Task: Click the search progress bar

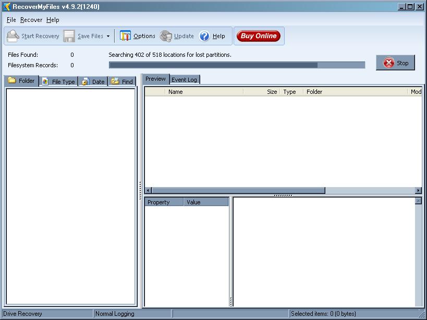Action: tap(237, 65)
